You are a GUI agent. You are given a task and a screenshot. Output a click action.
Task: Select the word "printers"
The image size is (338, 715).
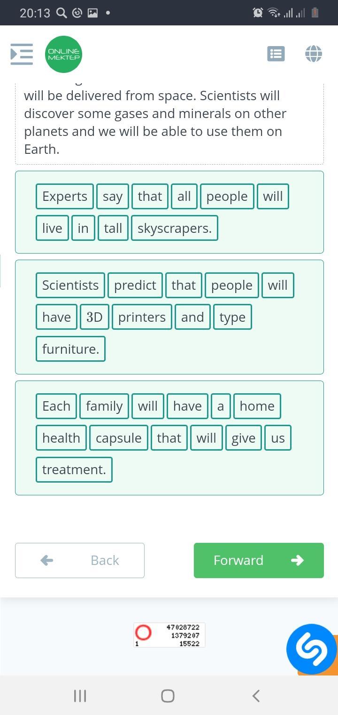142,317
